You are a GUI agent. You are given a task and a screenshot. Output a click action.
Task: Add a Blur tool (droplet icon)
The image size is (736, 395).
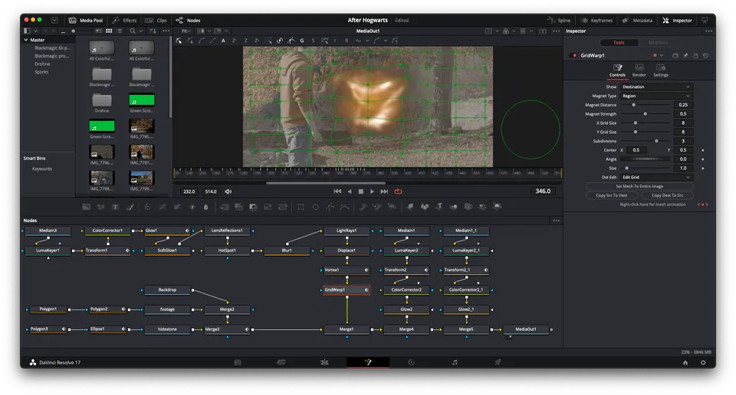click(205, 207)
